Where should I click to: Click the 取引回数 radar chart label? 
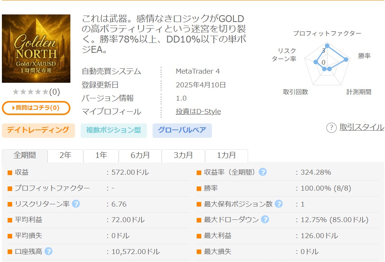pos(295,92)
